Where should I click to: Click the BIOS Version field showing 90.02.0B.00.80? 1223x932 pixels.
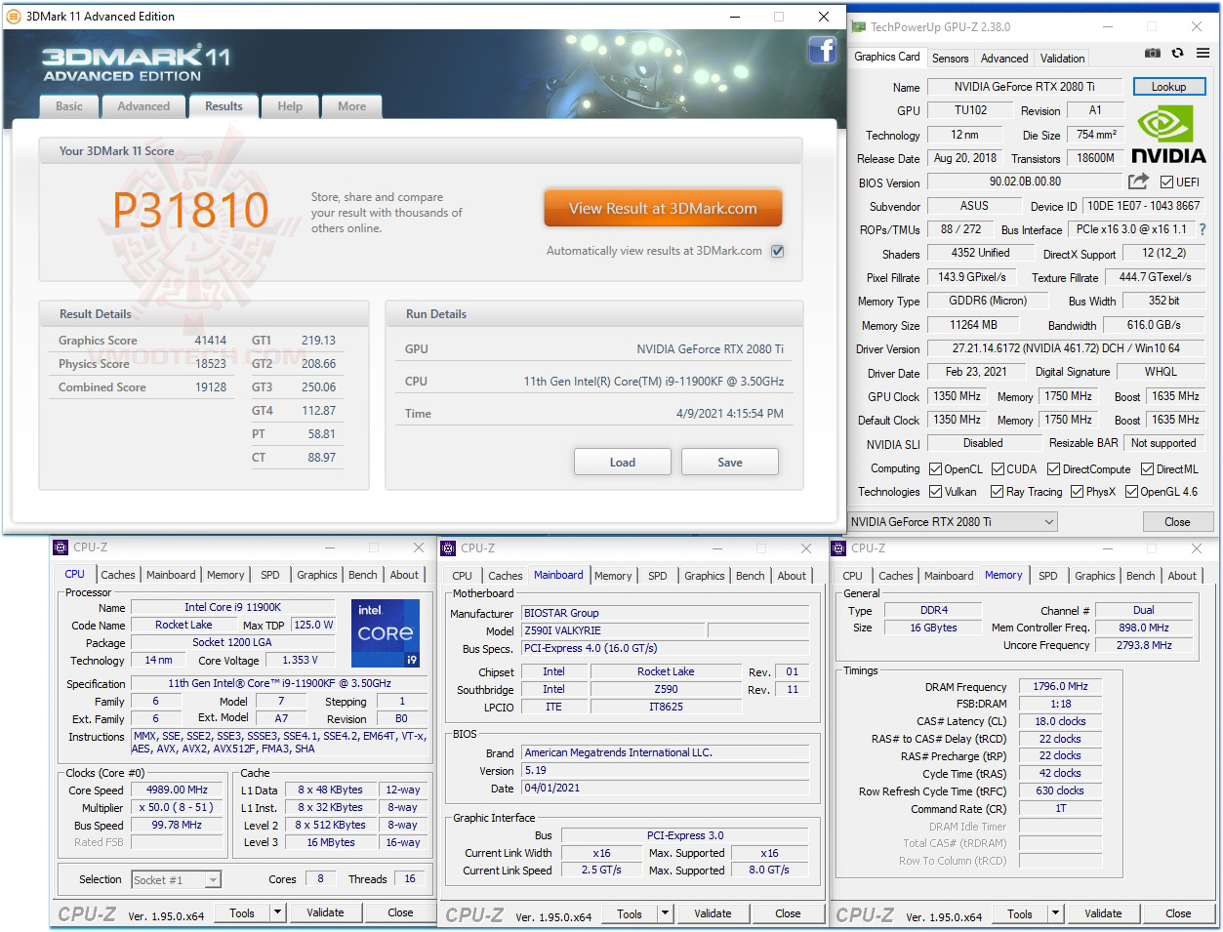tap(1024, 182)
